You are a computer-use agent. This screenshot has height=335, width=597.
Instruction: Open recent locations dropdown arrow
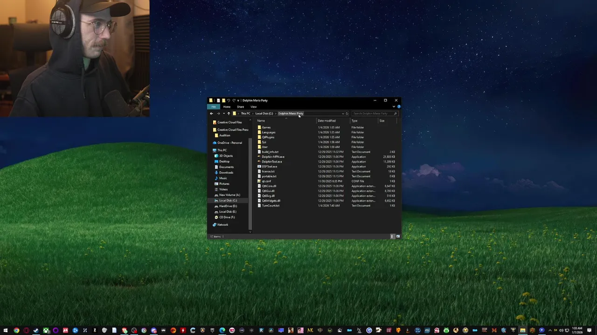tap(223, 114)
